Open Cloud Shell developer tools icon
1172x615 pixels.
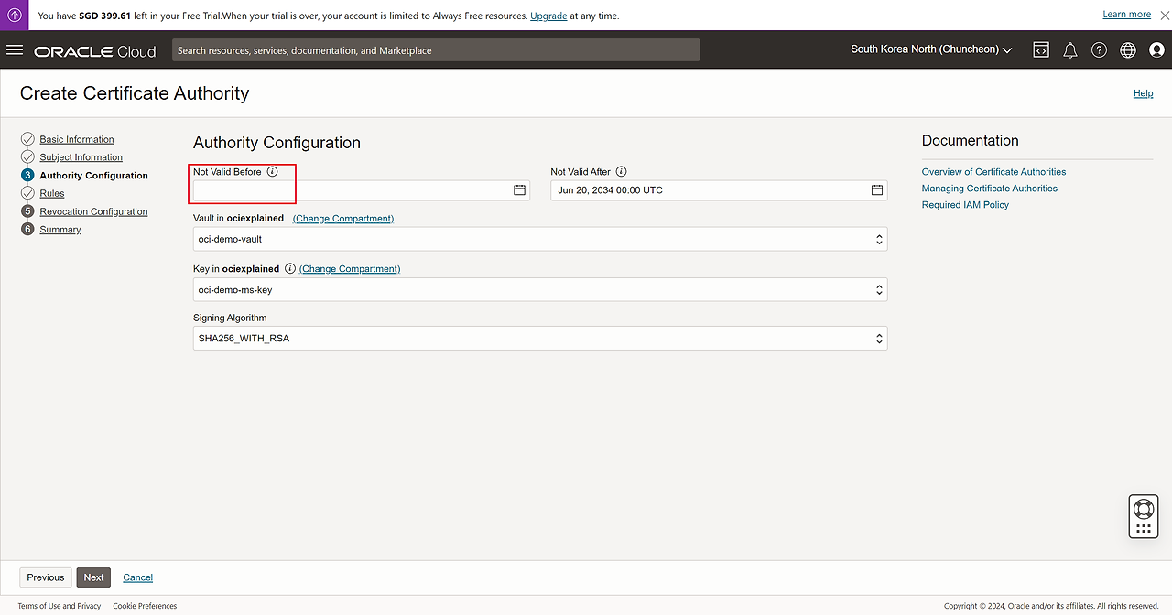click(1041, 50)
